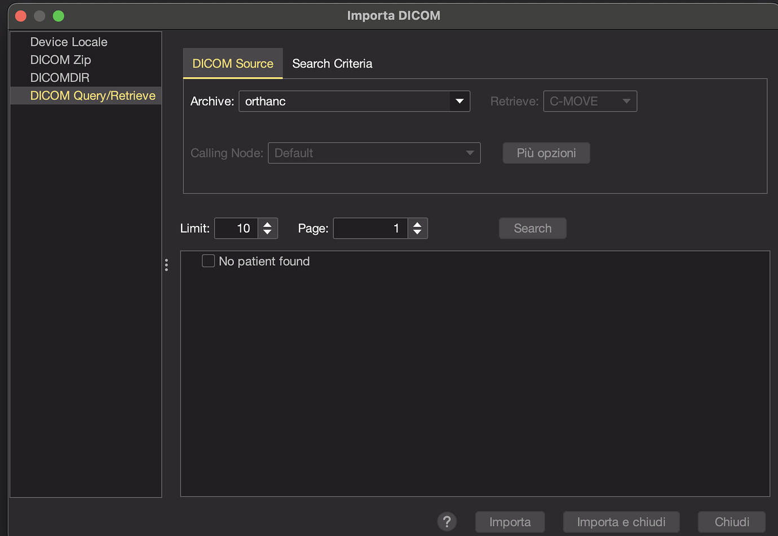778x536 pixels.
Task: Click the Limit increment up arrow
Action: 267,224
